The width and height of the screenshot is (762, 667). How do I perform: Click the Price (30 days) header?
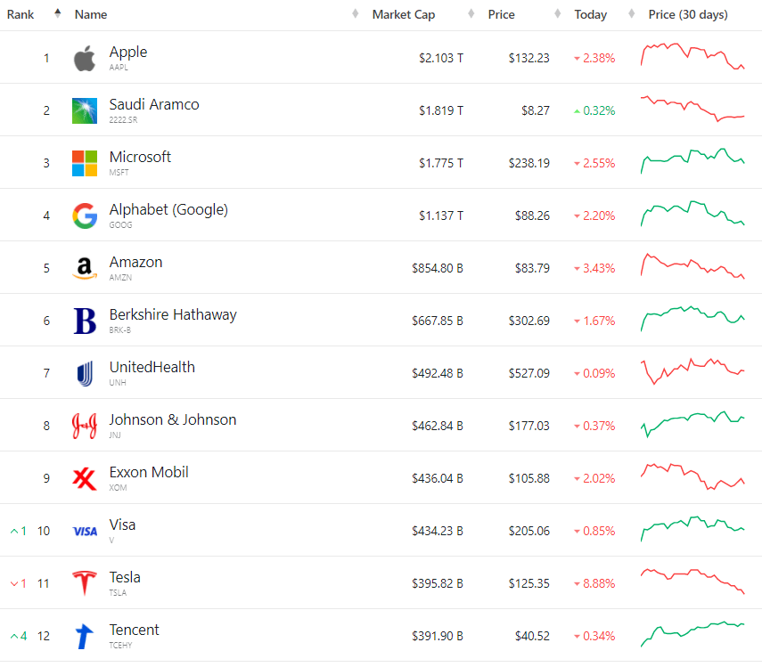click(687, 14)
